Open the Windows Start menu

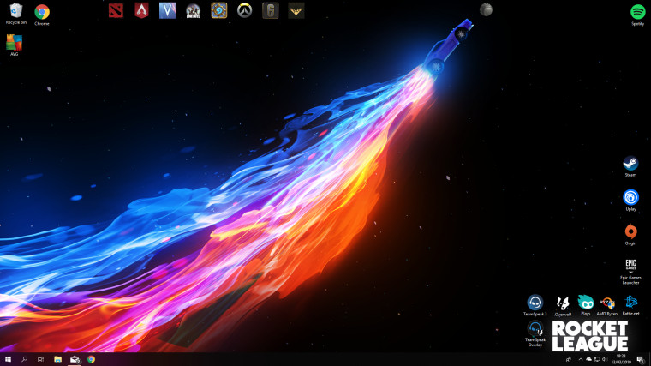coord(8,359)
